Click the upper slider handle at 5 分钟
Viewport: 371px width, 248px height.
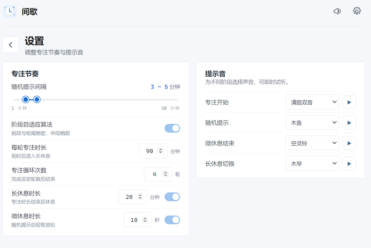[37, 99]
